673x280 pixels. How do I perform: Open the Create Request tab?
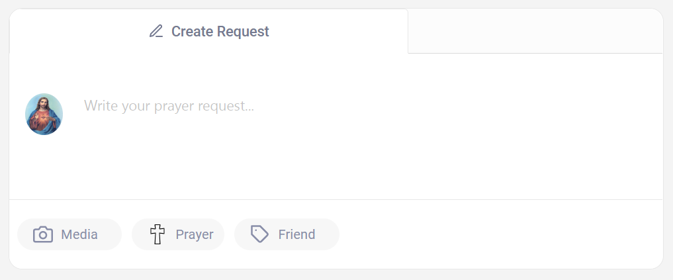[208, 31]
